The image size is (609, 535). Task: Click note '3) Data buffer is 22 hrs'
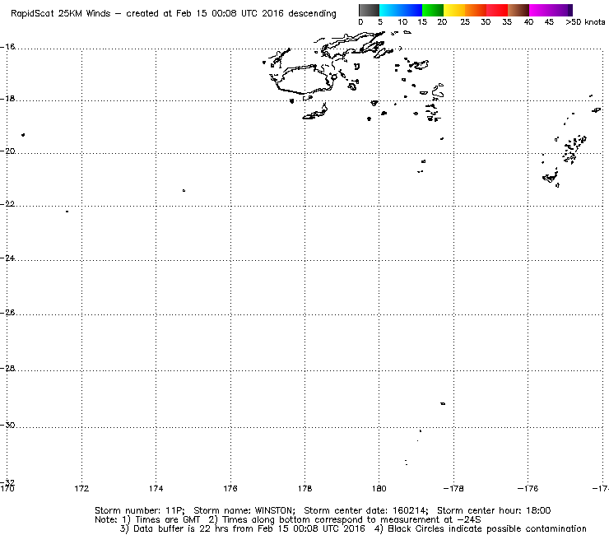click(x=174, y=529)
